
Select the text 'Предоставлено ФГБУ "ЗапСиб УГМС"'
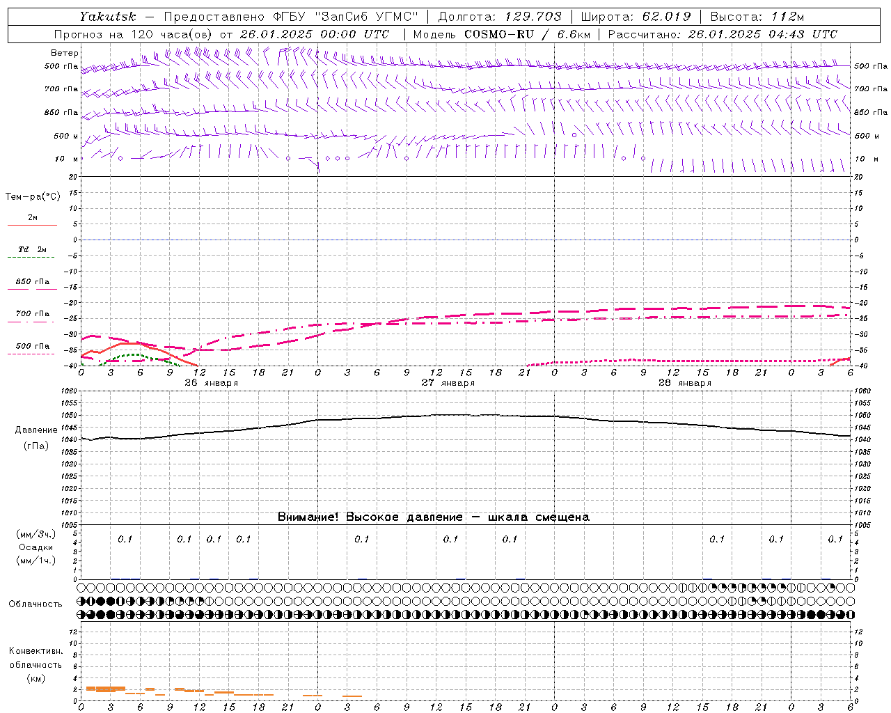[x=291, y=17]
